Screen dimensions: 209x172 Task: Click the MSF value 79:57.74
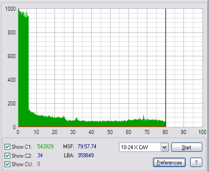tap(87, 147)
